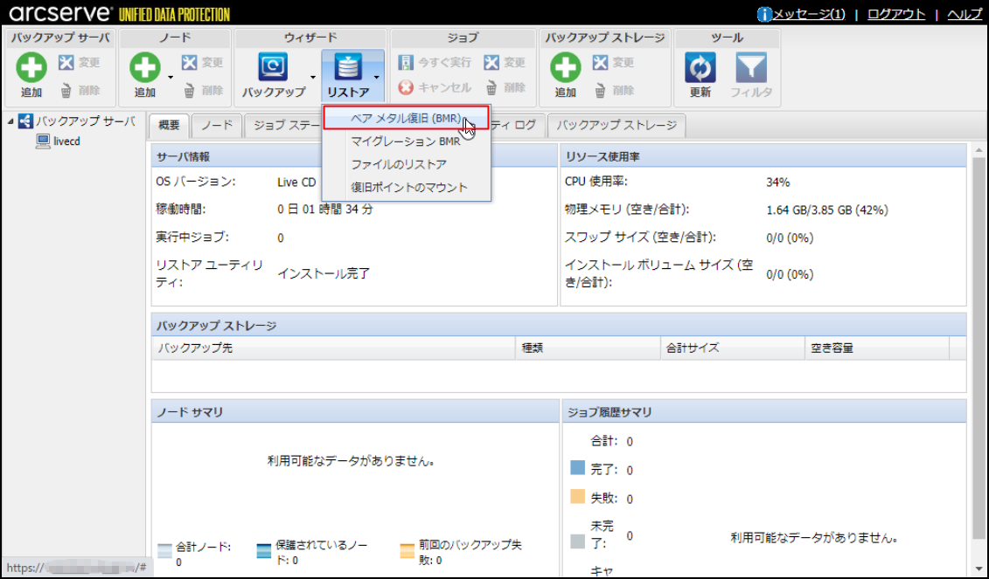Image resolution: width=989 pixels, height=579 pixels.
Task: Select マイグレーション BMR menu item
Action: 405,141
